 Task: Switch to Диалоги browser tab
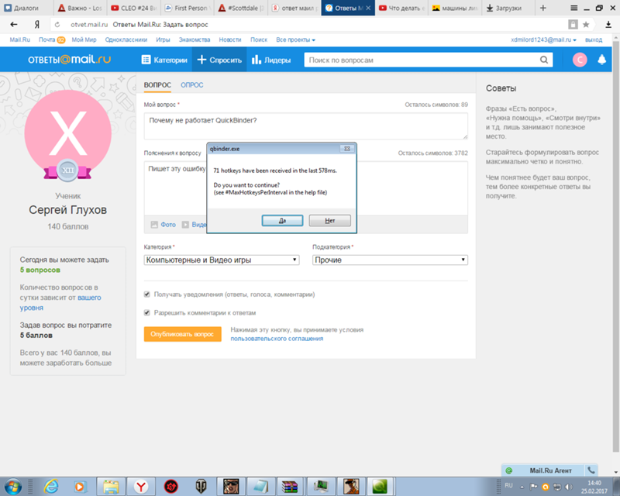click(26, 8)
